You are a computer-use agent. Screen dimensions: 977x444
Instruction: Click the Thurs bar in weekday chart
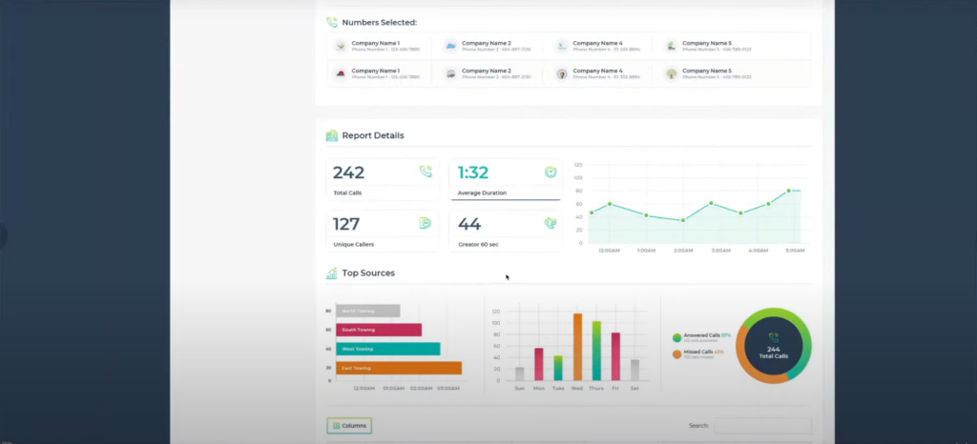(x=596, y=351)
